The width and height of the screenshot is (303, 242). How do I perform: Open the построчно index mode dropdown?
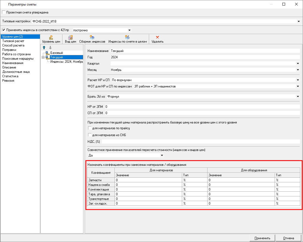point(129,30)
